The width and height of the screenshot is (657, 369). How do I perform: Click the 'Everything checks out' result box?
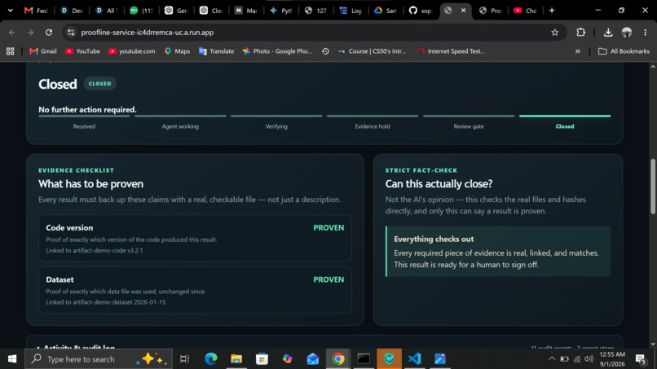(498, 252)
